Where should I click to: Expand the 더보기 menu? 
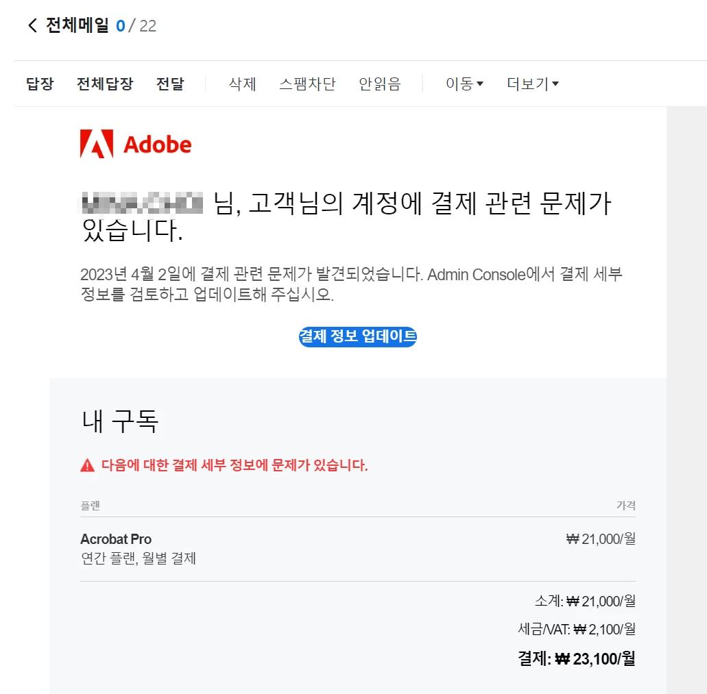point(533,84)
